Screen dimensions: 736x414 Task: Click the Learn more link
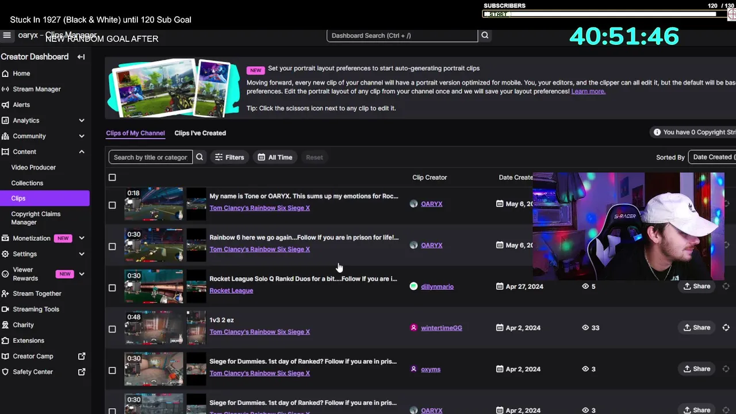(x=588, y=91)
